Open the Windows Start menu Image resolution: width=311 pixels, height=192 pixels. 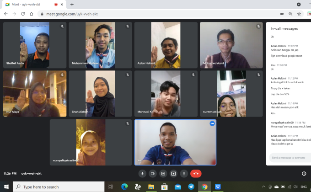click(6, 187)
